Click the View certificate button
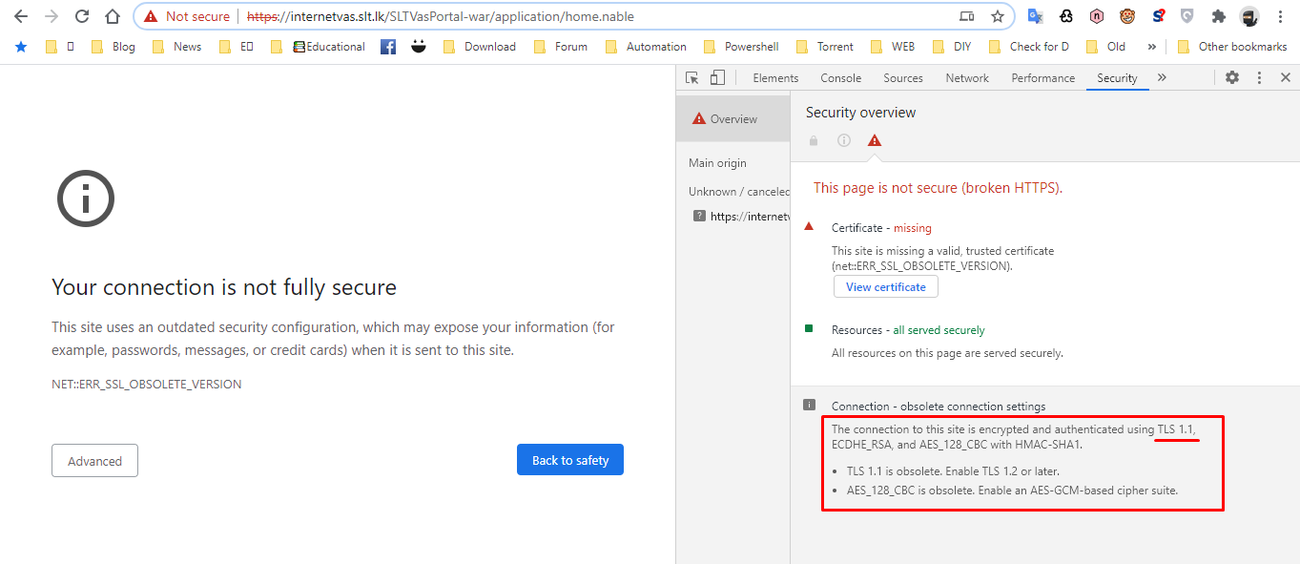 click(x=886, y=287)
